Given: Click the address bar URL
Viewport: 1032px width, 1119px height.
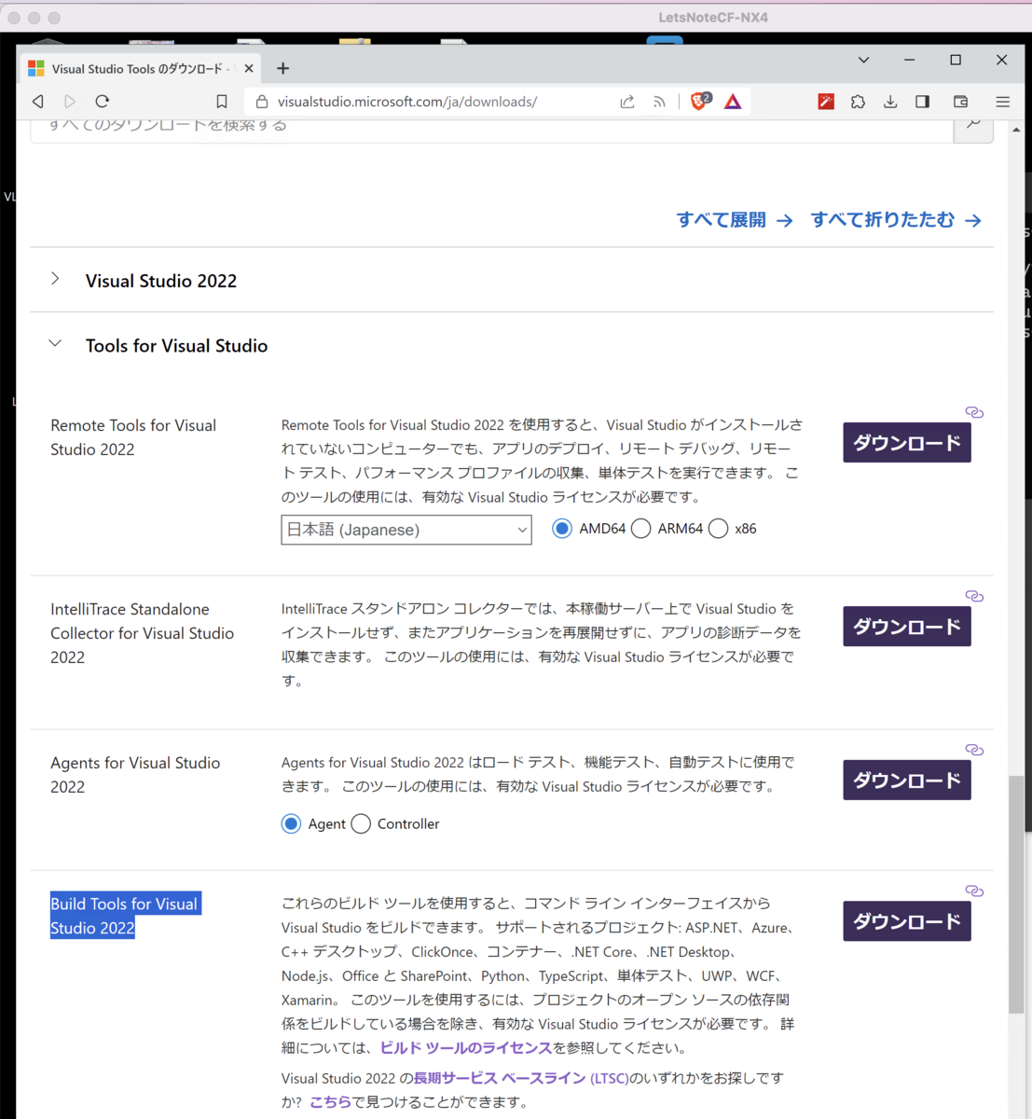Looking at the screenshot, I should click(406, 102).
